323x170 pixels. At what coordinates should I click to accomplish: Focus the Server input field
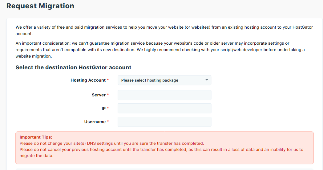[164, 95]
